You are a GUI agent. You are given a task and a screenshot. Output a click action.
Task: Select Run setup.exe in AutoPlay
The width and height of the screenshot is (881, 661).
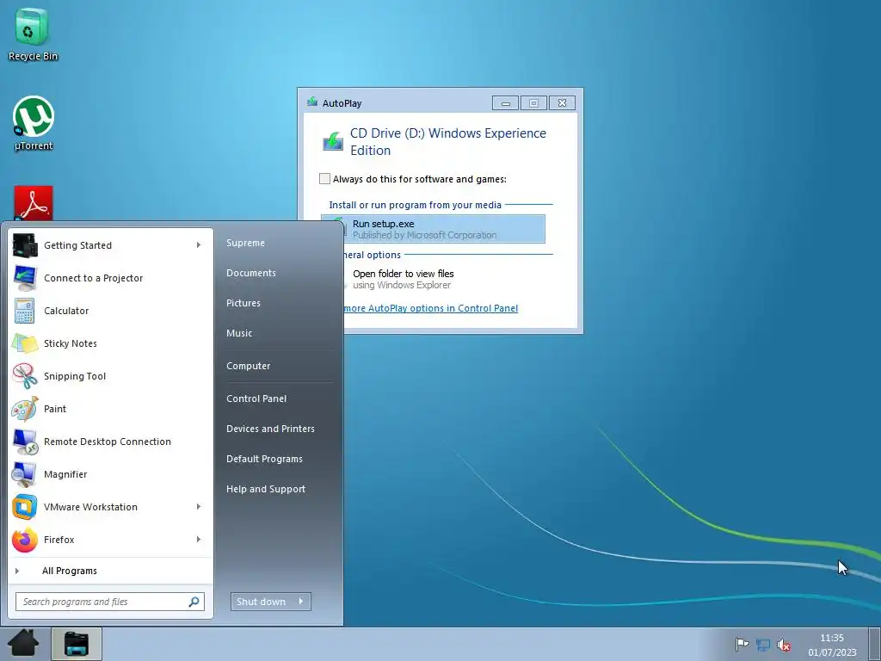tap(434, 229)
